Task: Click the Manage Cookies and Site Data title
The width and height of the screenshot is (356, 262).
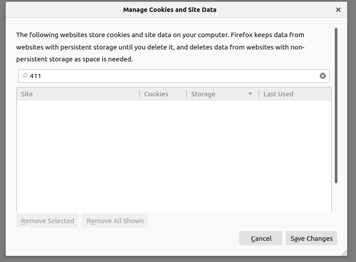Action: (x=170, y=10)
